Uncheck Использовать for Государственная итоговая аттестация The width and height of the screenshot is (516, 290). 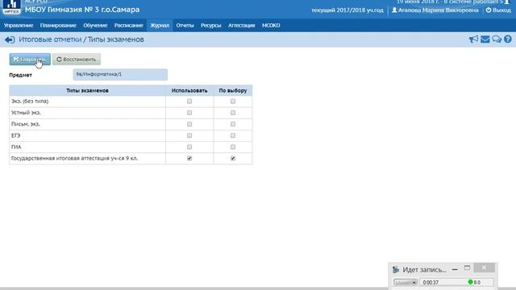[189, 159]
